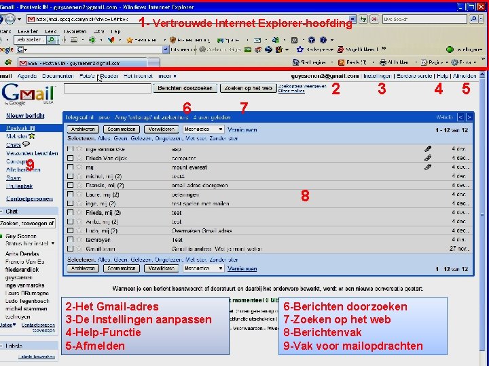Collapse the Labels panel
489x366 pixels.
pyautogui.click(x=1, y=346)
